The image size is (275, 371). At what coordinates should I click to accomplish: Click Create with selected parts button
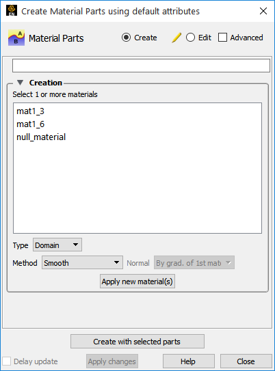[137, 341]
